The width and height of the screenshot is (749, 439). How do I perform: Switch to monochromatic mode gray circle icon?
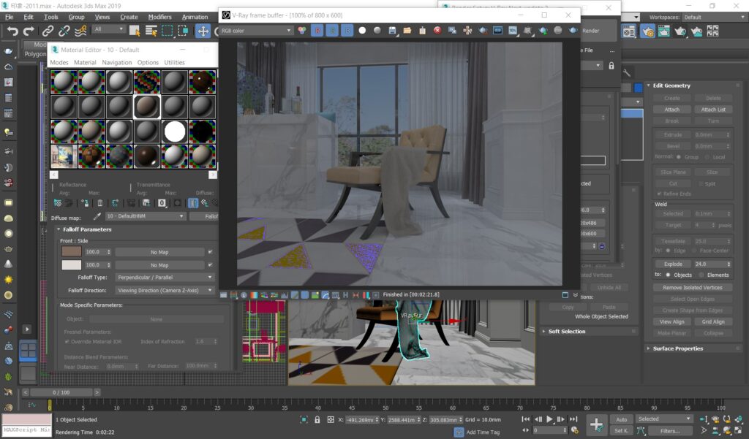[x=377, y=31]
